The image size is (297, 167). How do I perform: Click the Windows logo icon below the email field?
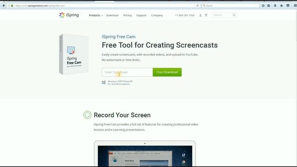(x=103, y=83)
